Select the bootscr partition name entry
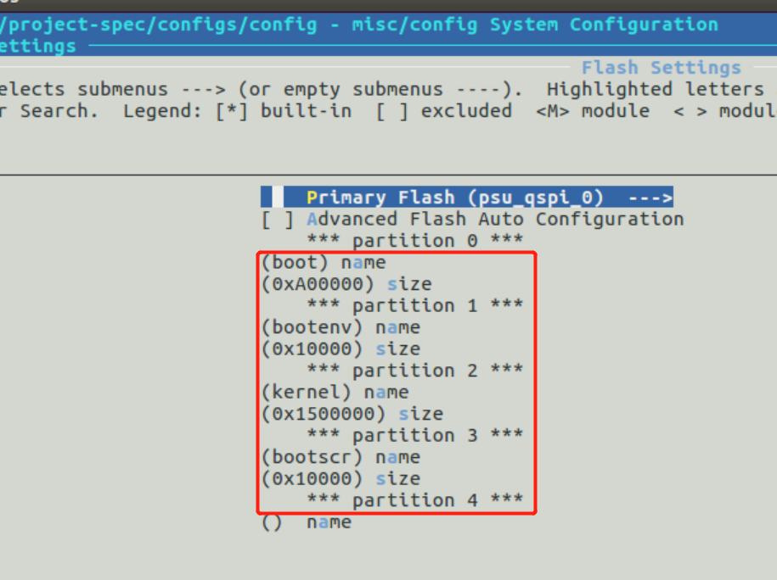The width and height of the screenshot is (777, 580). coord(340,456)
